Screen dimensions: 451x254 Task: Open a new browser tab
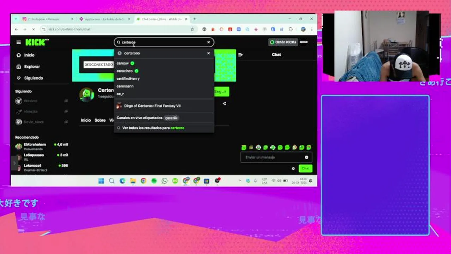click(194, 19)
